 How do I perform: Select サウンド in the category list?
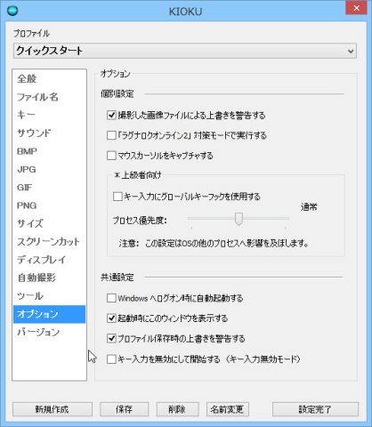pyautogui.click(x=49, y=133)
